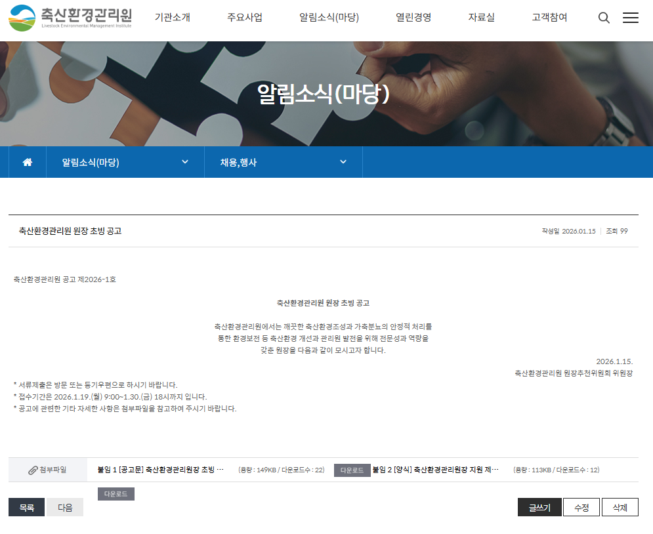Screen dimensions: 653x534
Task: Download attachment 붙임 2 양식 file
Action: tap(116, 493)
